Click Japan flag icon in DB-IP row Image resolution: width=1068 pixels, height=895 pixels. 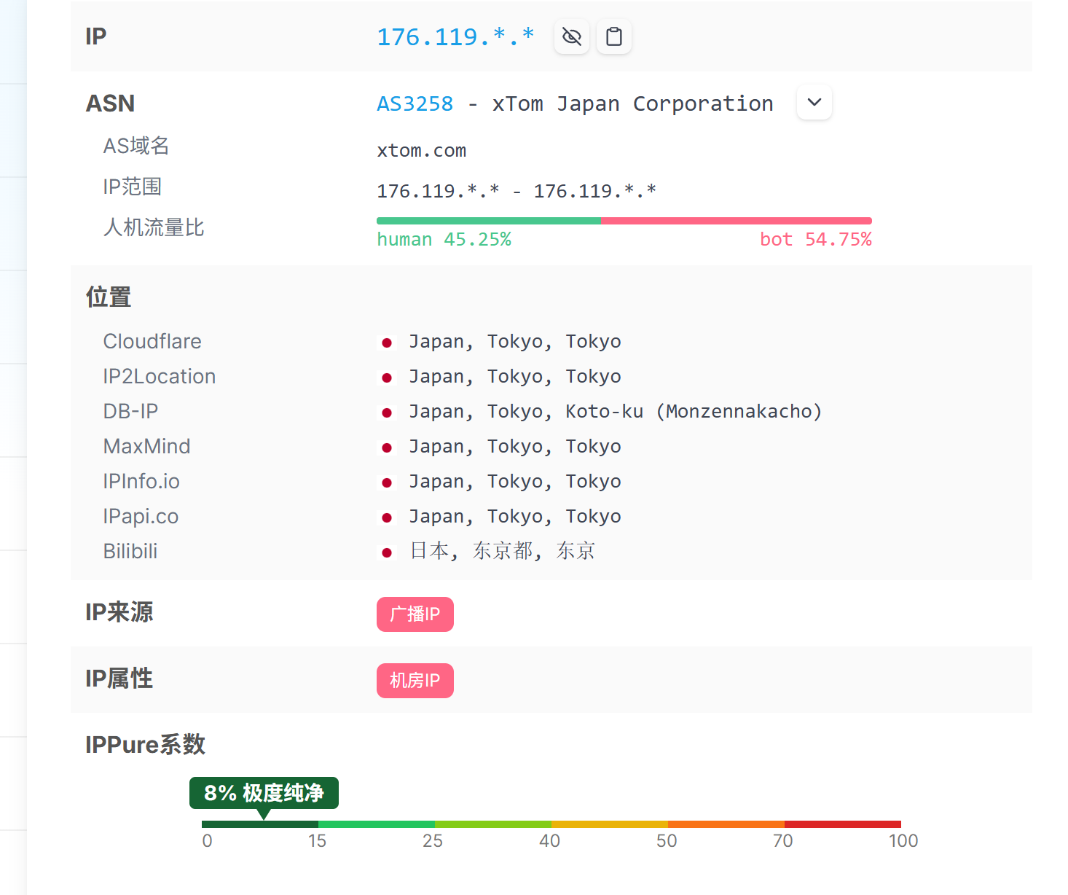[387, 413]
